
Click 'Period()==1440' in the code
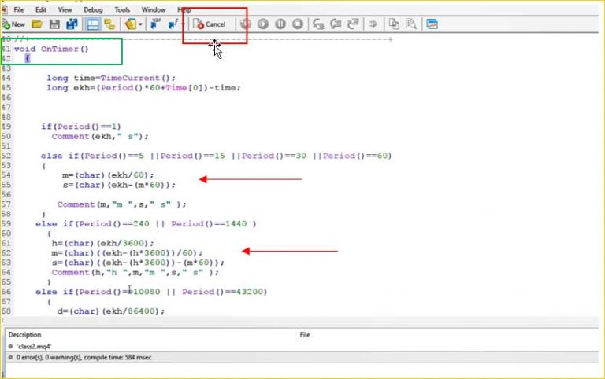point(209,224)
